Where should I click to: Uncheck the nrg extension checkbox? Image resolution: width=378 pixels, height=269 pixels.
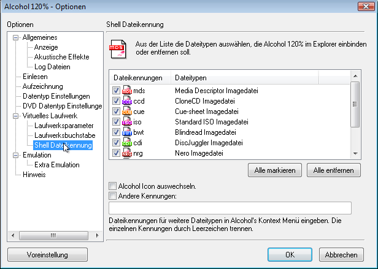click(x=116, y=153)
